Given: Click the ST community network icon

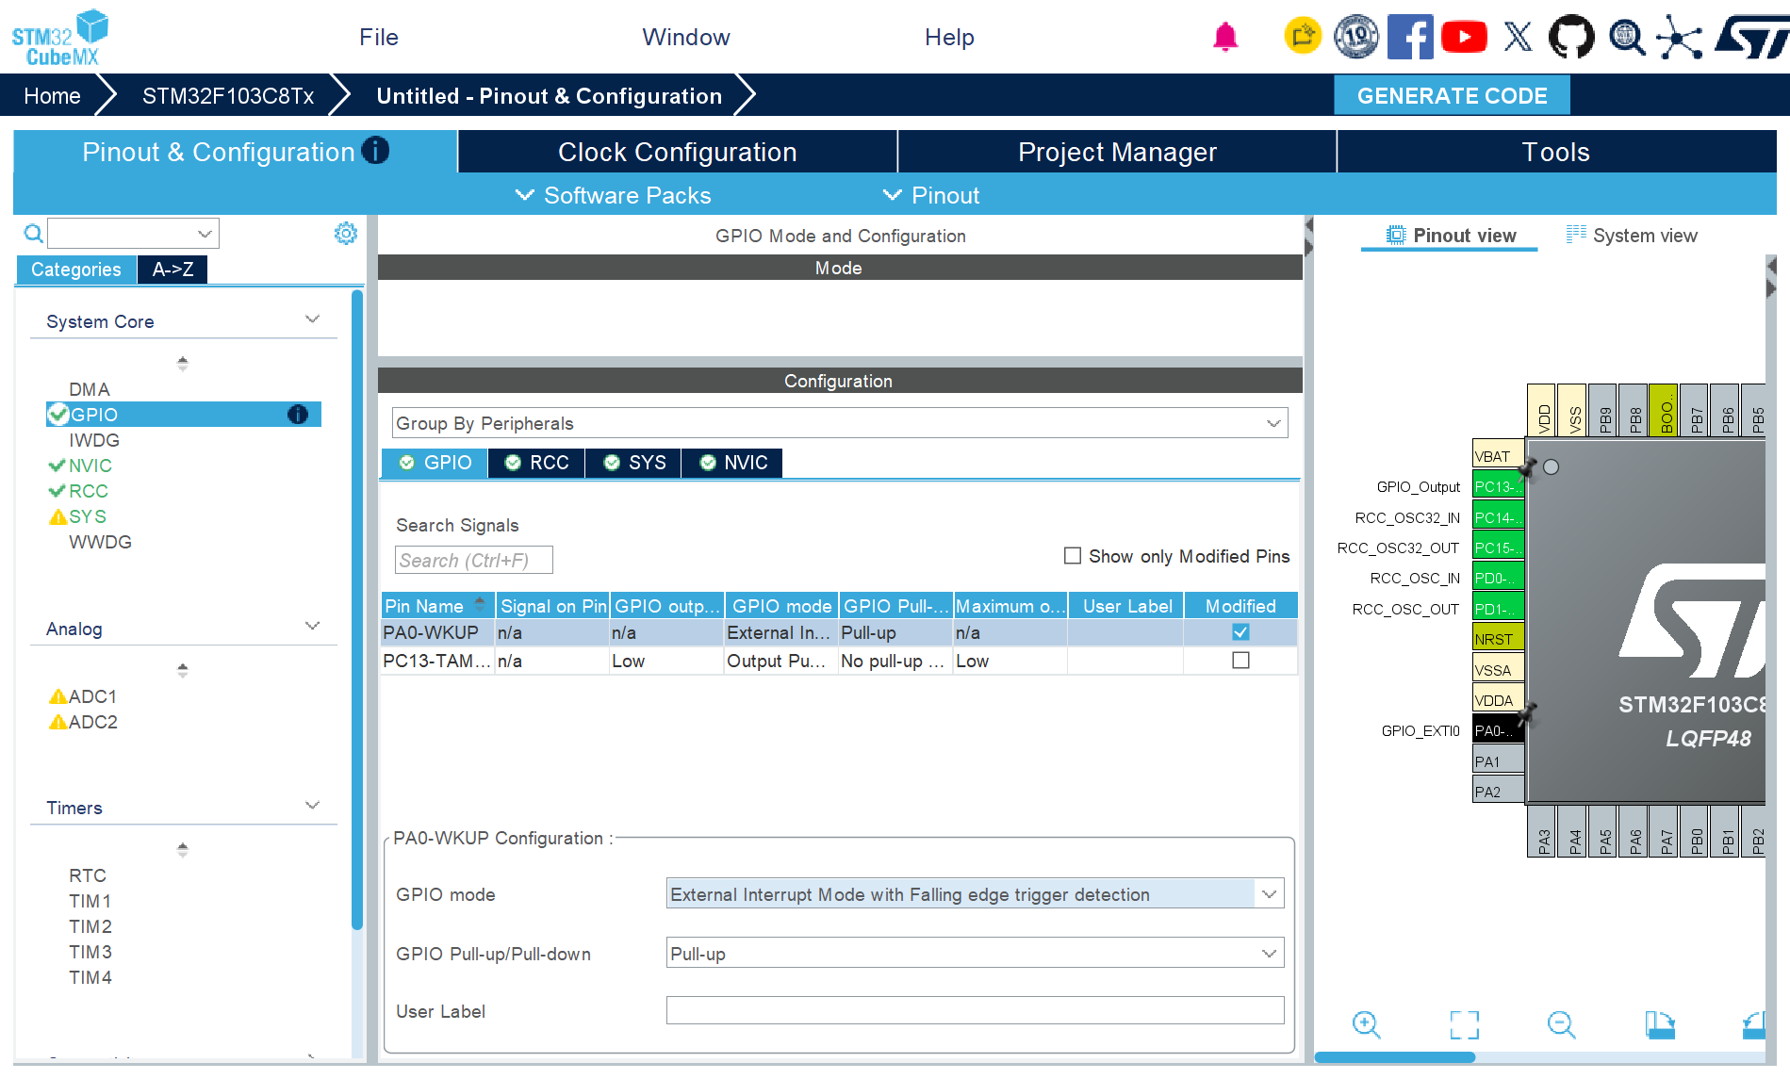Looking at the screenshot, I should click(x=1679, y=37).
